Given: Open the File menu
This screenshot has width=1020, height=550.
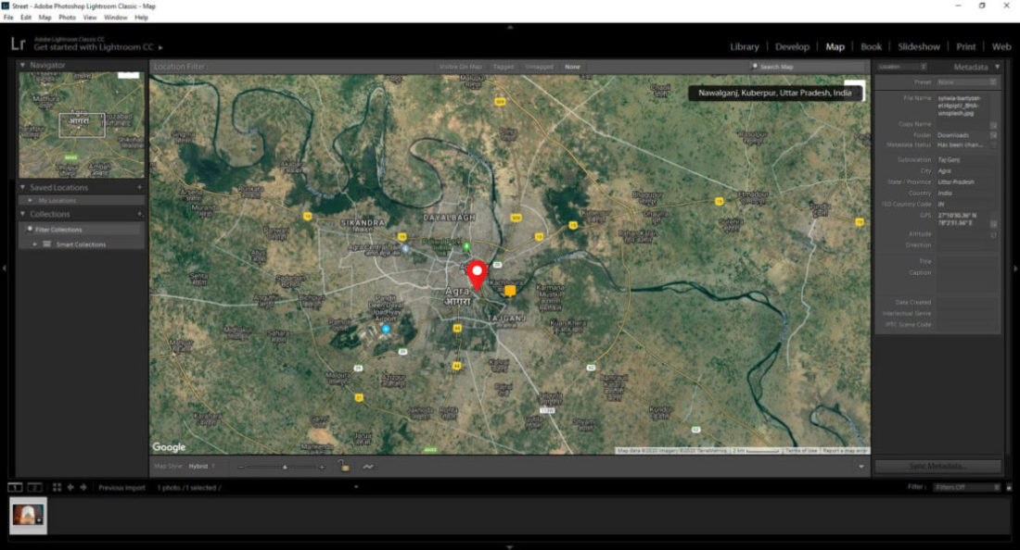Looking at the screenshot, I should pos(8,18).
